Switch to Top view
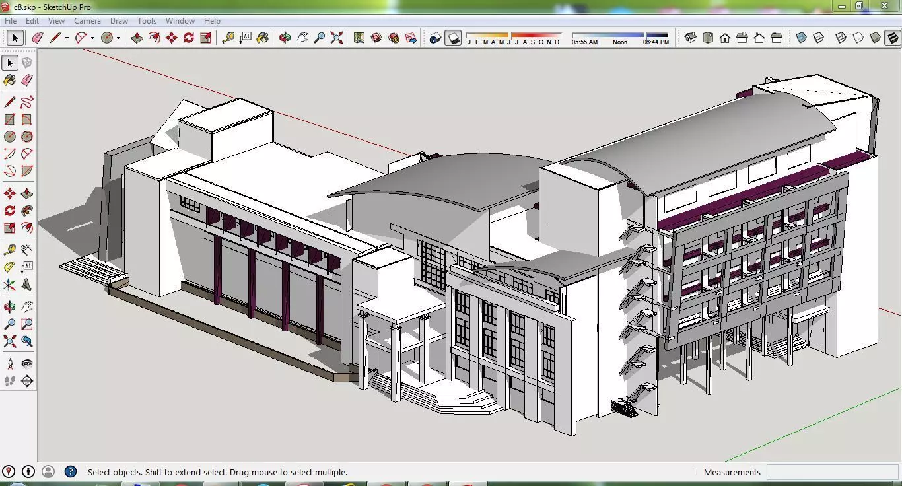This screenshot has width=902, height=486. (x=708, y=38)
